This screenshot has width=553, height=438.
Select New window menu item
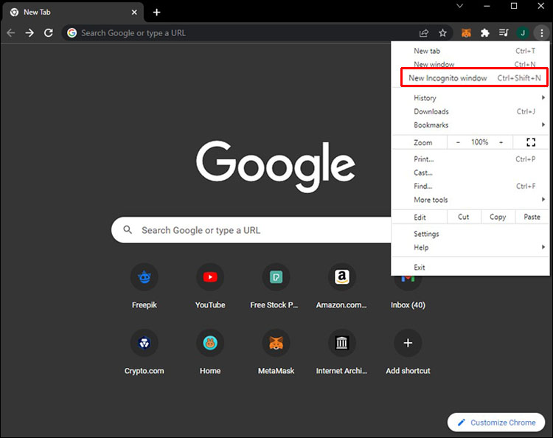(x=470, y=63)
